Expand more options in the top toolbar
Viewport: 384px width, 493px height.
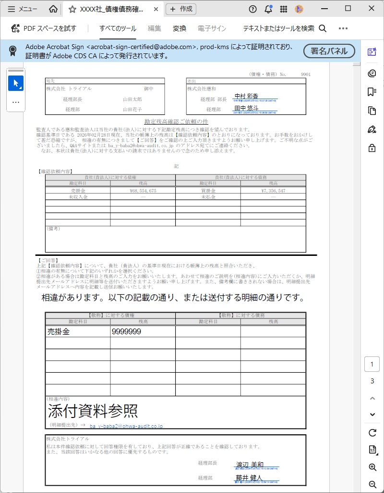pyautogui.click(x=343, y=28)
